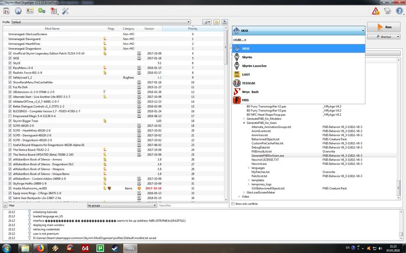Sort by the Mod Name column header
406x253 pixels.
pos(52,29)
